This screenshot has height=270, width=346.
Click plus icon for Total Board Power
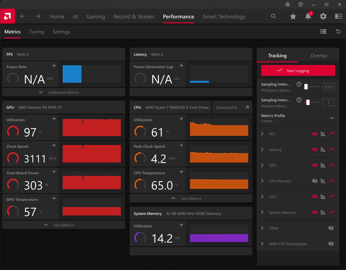[54, 172]
